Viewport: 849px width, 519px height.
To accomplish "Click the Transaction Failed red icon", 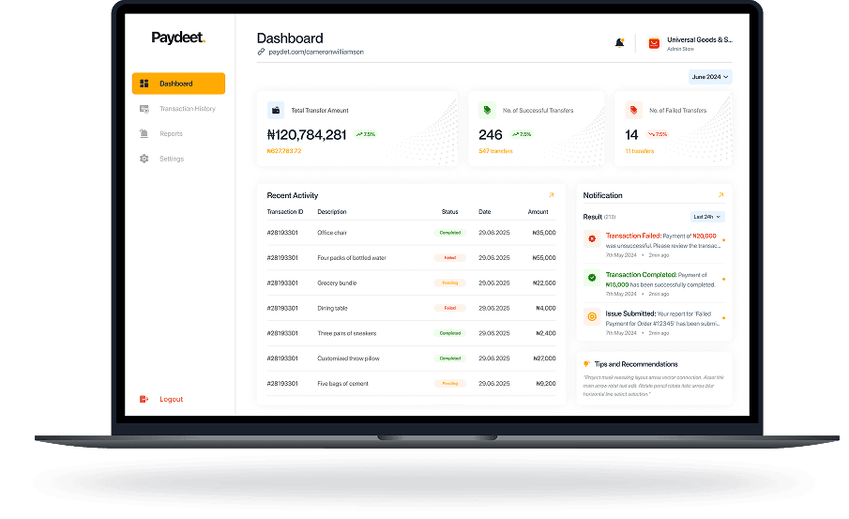I will 592,239.
